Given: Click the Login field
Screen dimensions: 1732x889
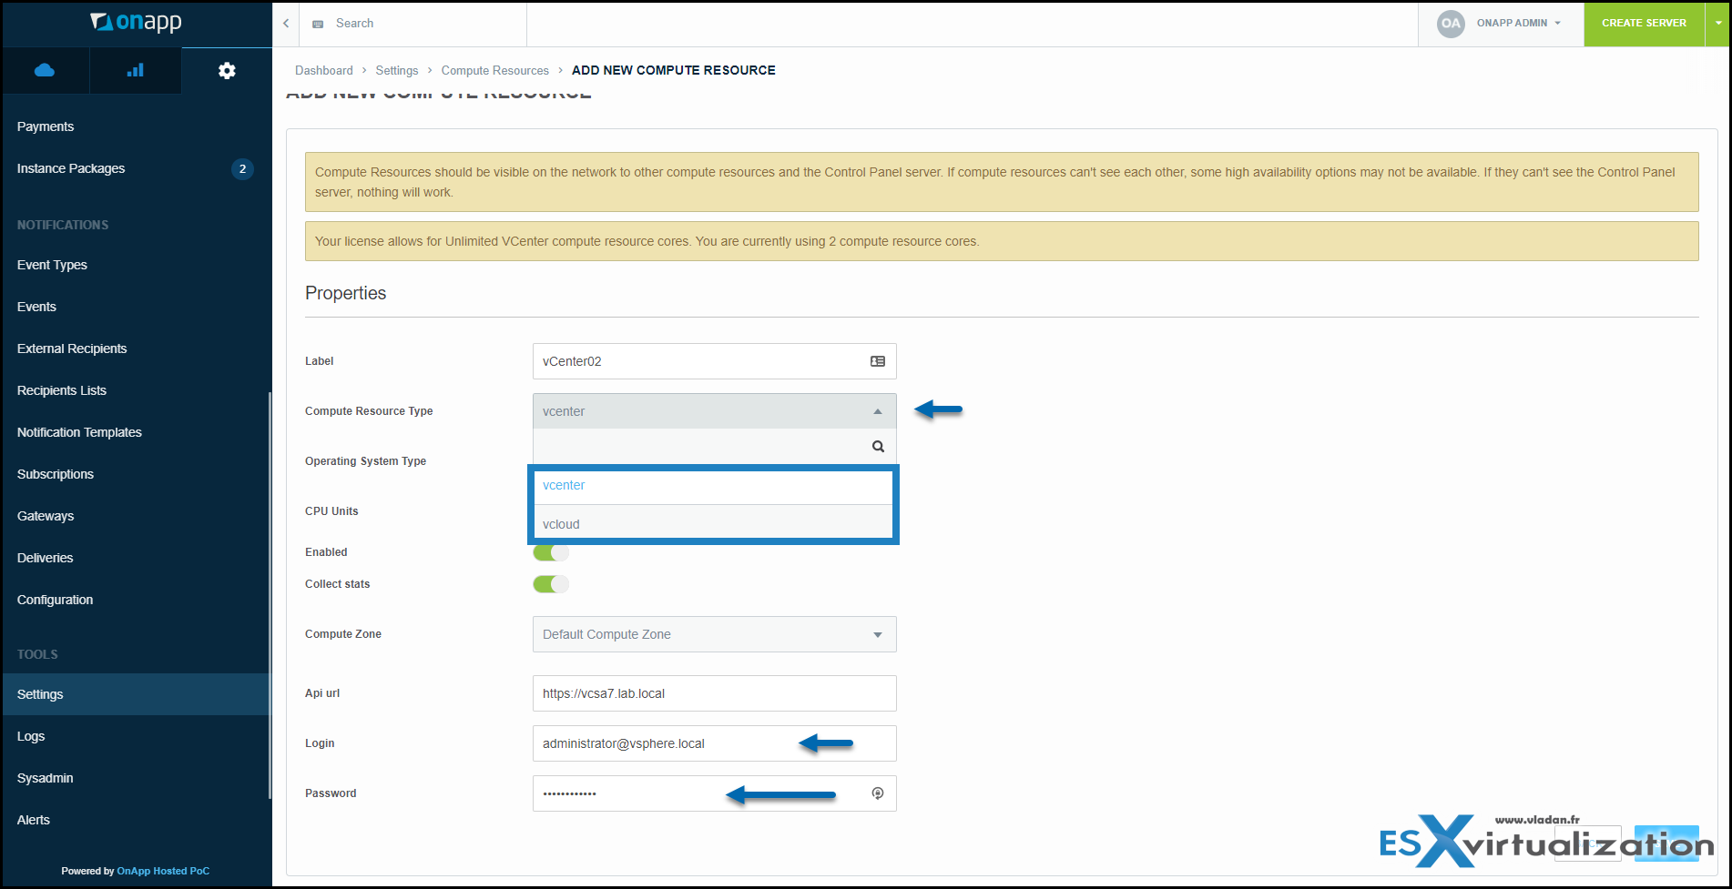Looking at the screenshot, I should (715, 743).
